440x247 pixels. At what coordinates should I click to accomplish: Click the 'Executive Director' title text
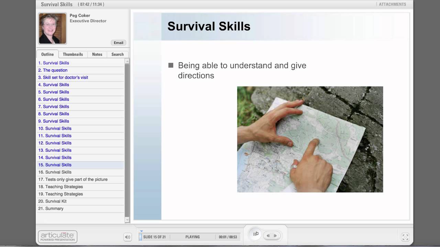88,21
